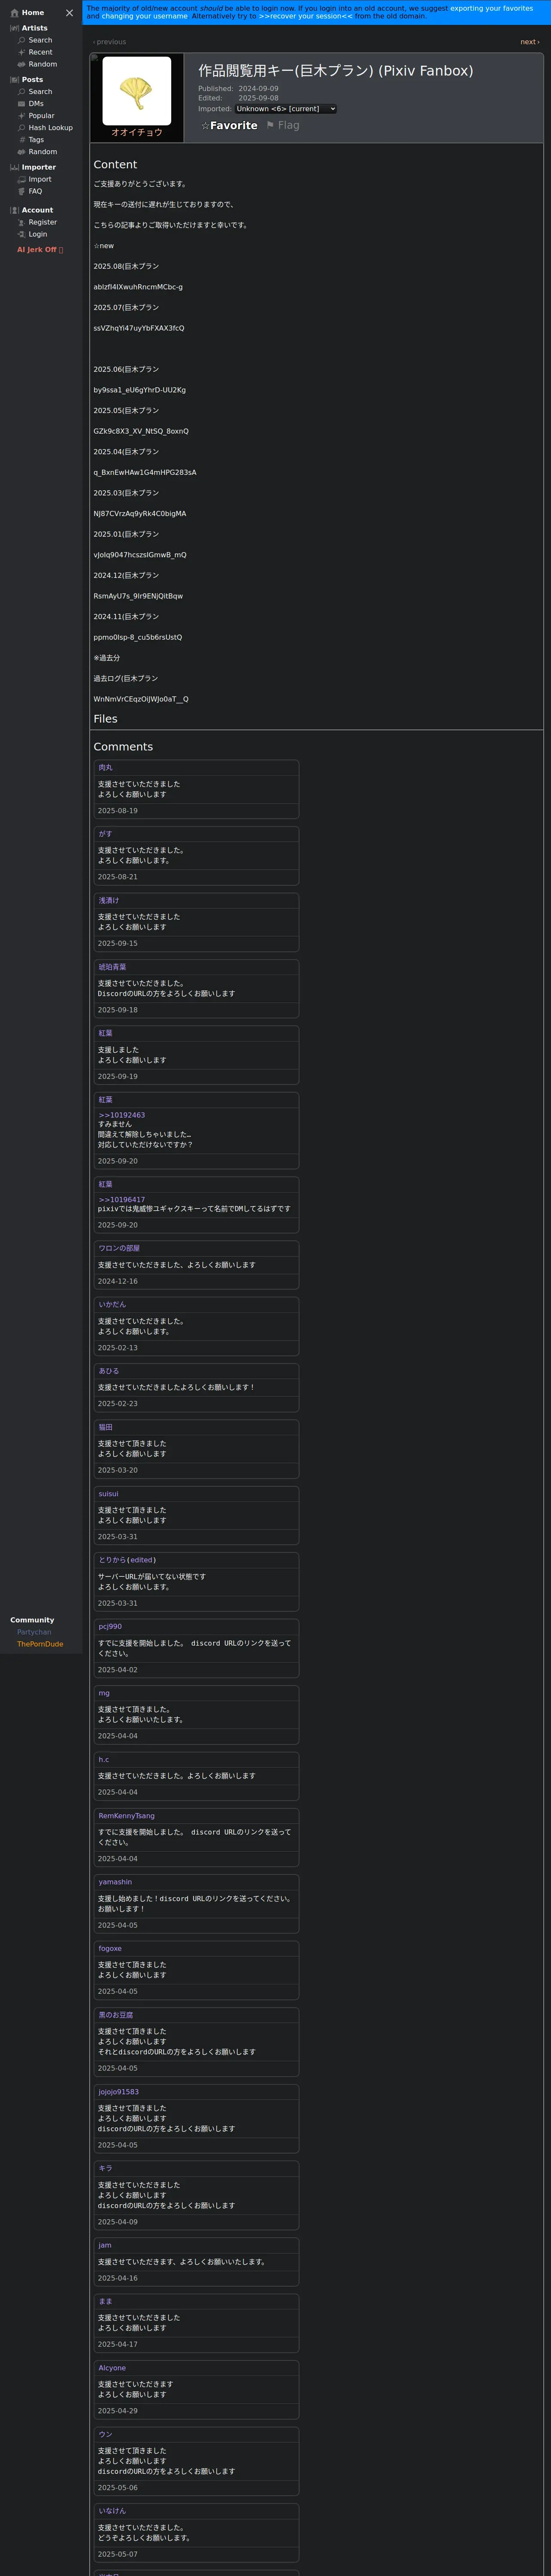Click the key text ablzfl4lXwuhRncmMCbc-g
Viewport: 551px width, 2576px height.
138,287
